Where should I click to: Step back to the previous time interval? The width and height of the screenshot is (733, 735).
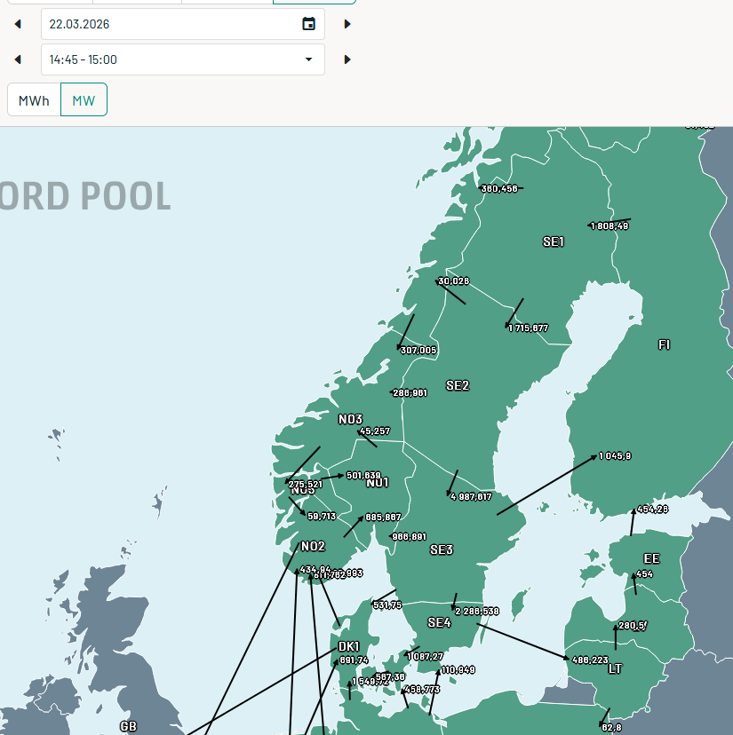point(18,59)
